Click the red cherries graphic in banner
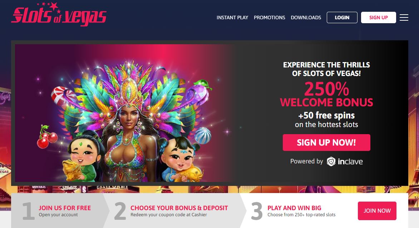This screenshot has height=228, width=419. click(47, 137)
